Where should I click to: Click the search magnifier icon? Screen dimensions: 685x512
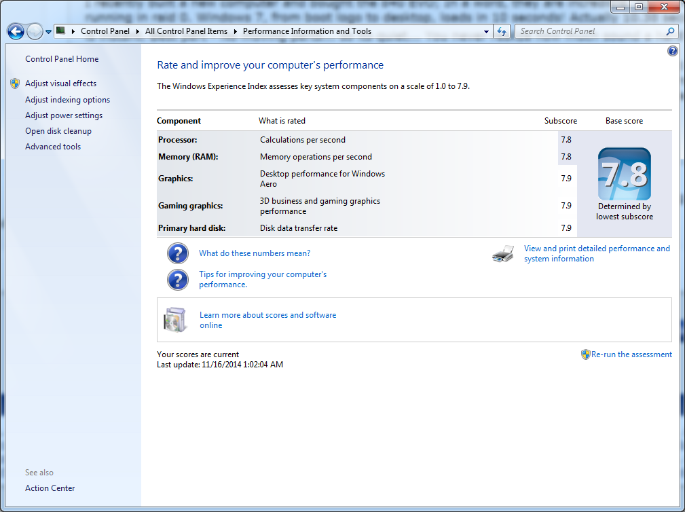coord(671,31)
